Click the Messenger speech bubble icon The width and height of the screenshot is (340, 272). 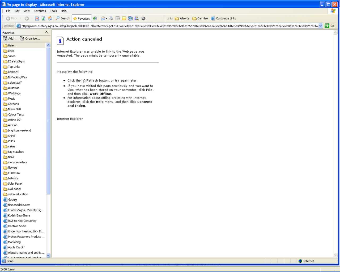pyautogui.click(x=143, y=18)
